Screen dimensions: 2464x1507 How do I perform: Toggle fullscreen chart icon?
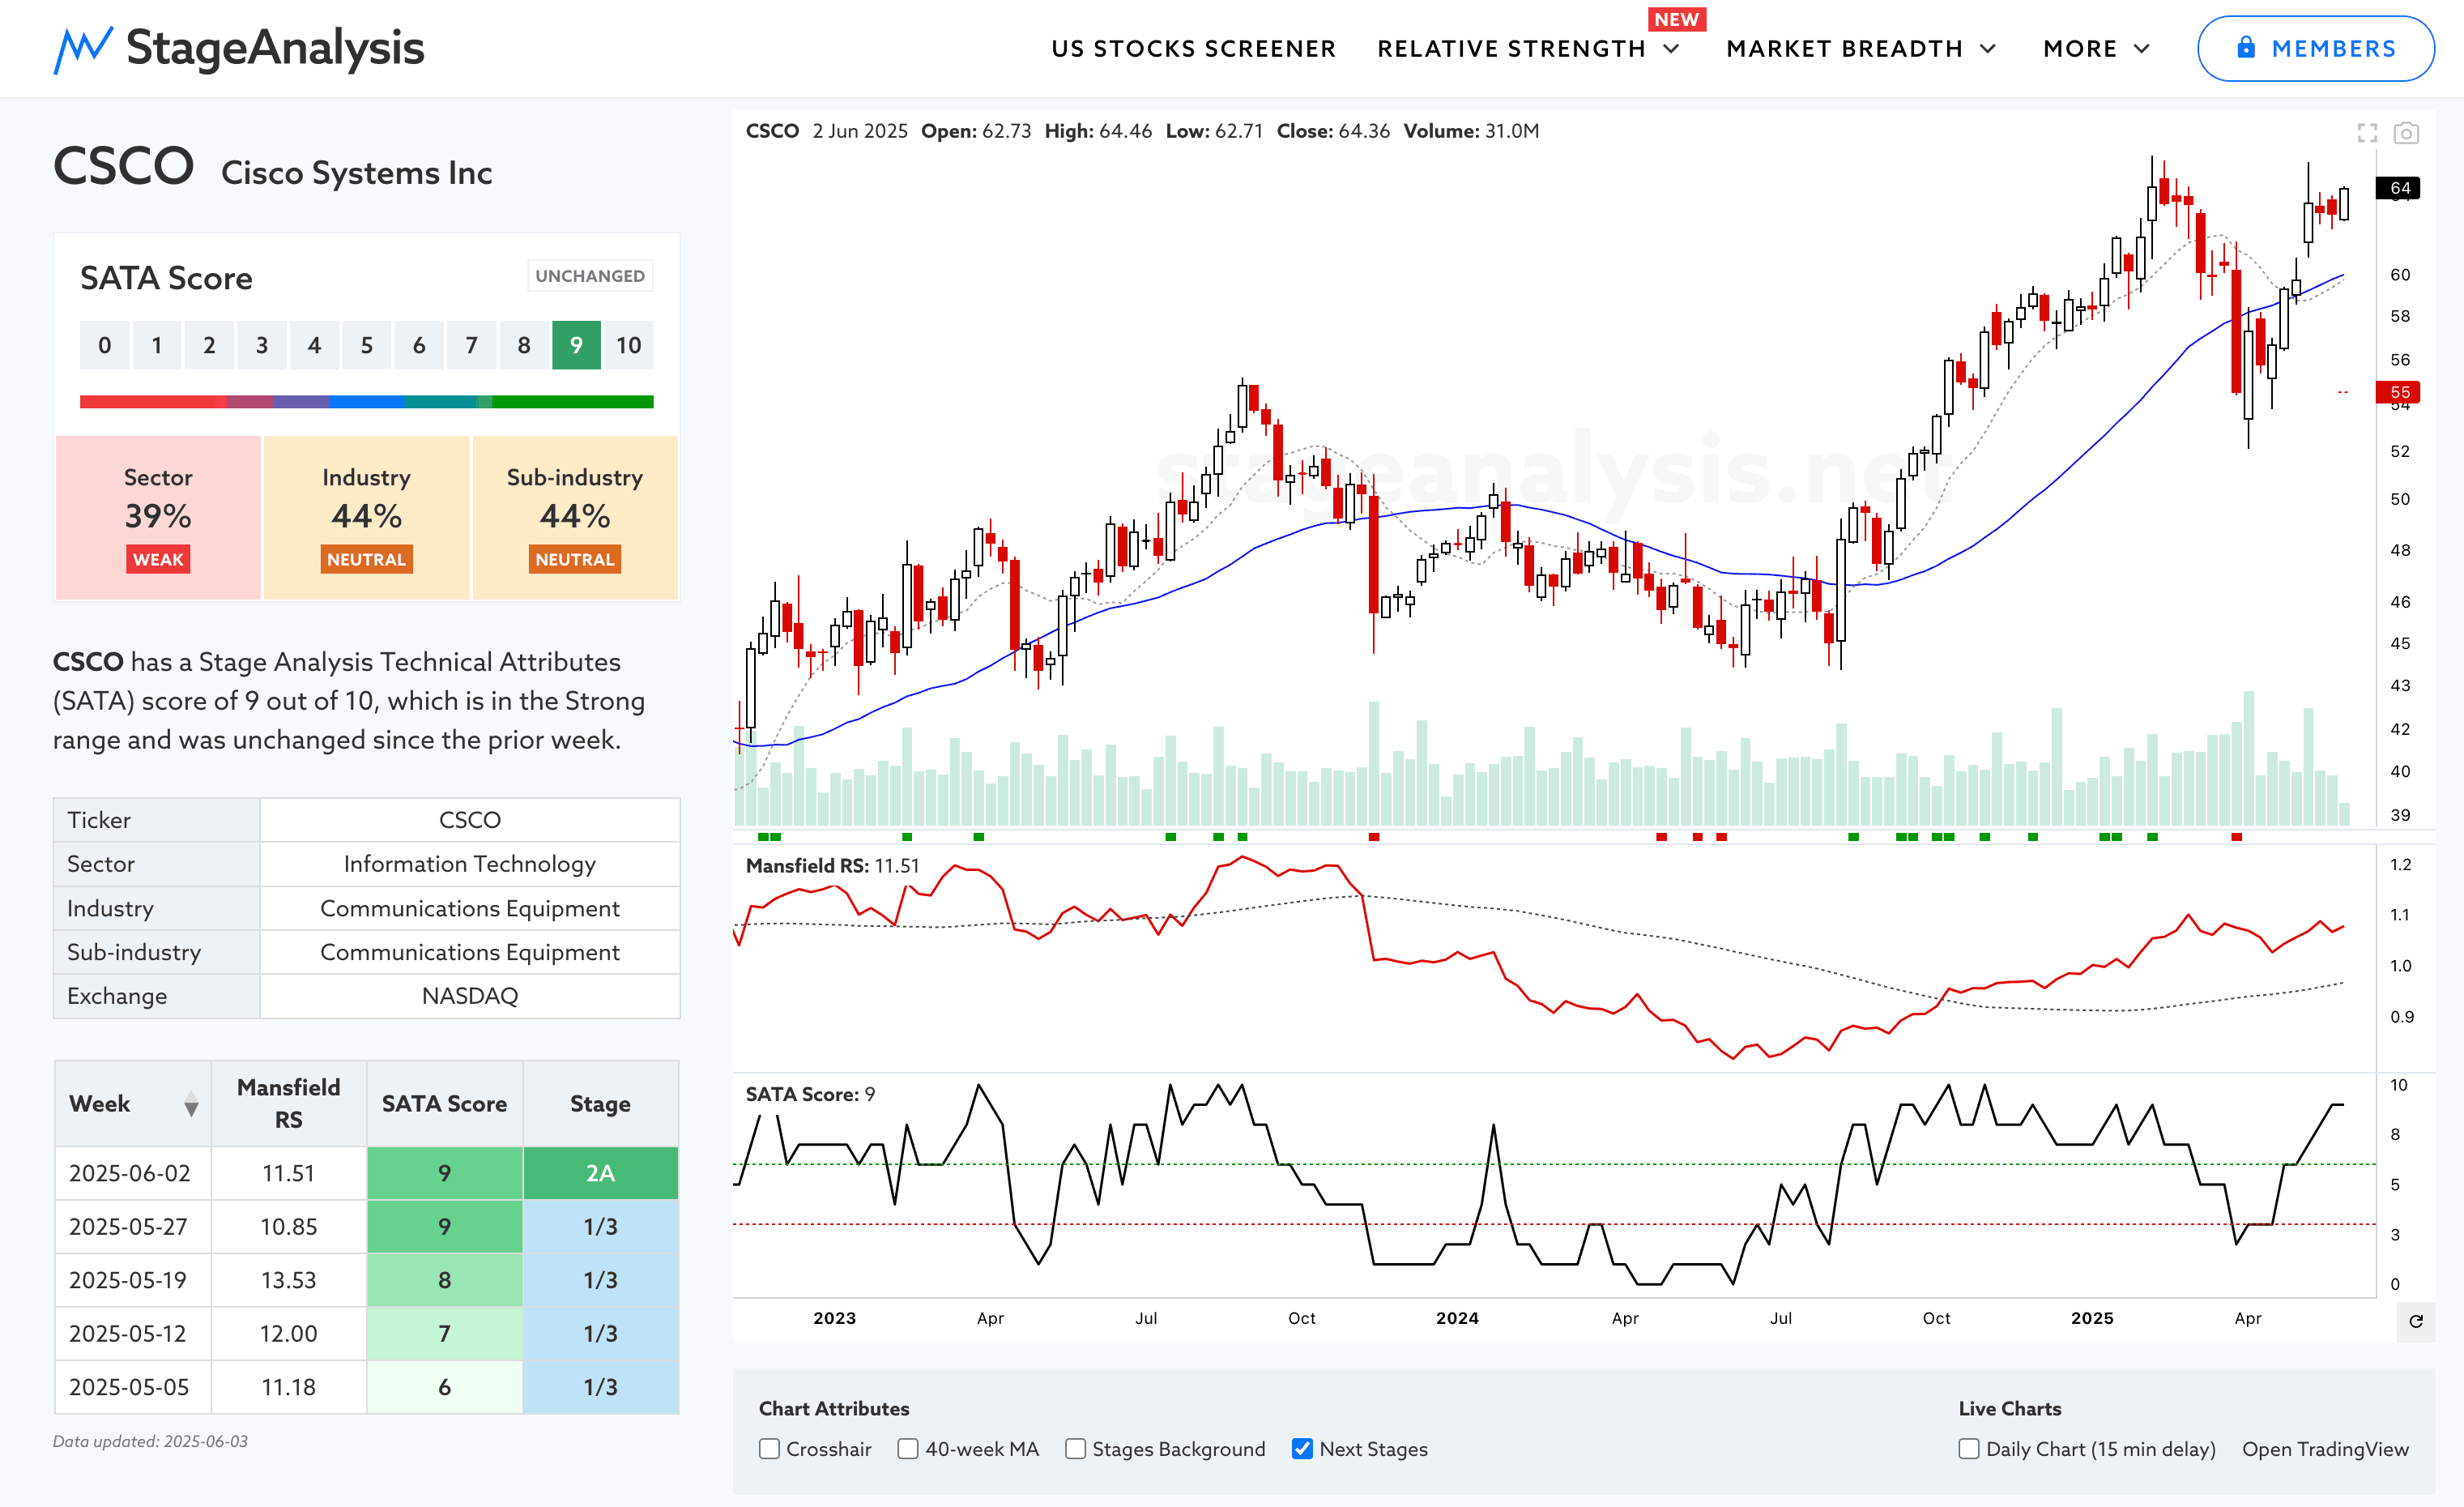[2367, 133]
